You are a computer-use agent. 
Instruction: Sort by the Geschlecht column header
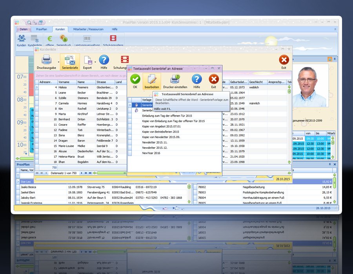click(x=258, y=82)
